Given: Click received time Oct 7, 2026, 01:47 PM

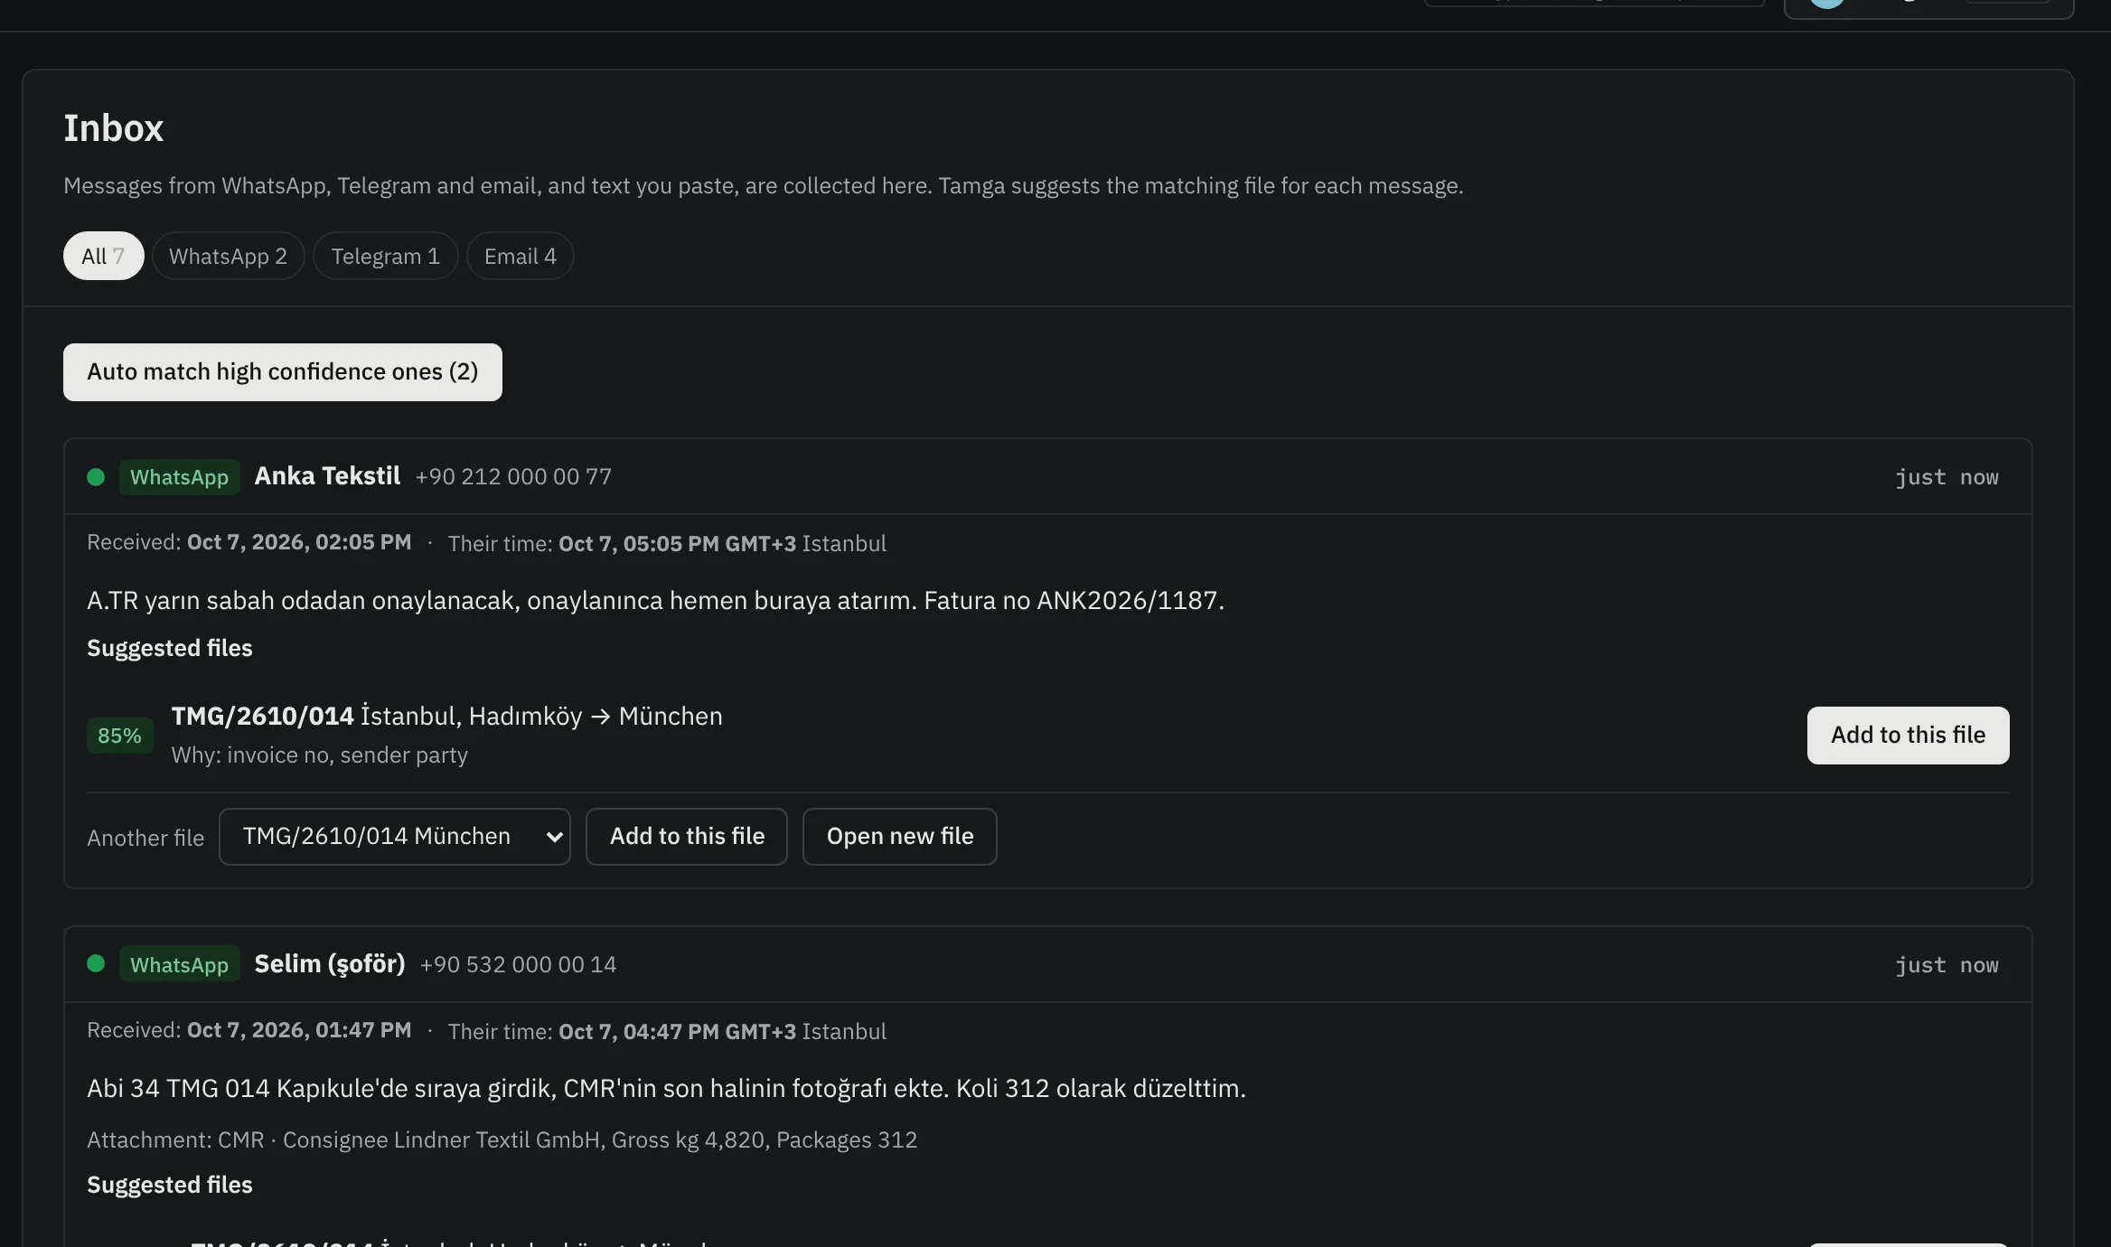Looking at the screenshot, I should (299, 1030).
